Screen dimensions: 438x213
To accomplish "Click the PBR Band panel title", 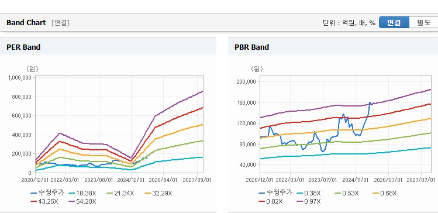I will click(x=252, y=47).
